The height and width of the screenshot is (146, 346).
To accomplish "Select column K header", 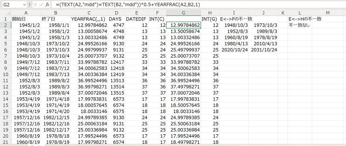I will 283,12.
